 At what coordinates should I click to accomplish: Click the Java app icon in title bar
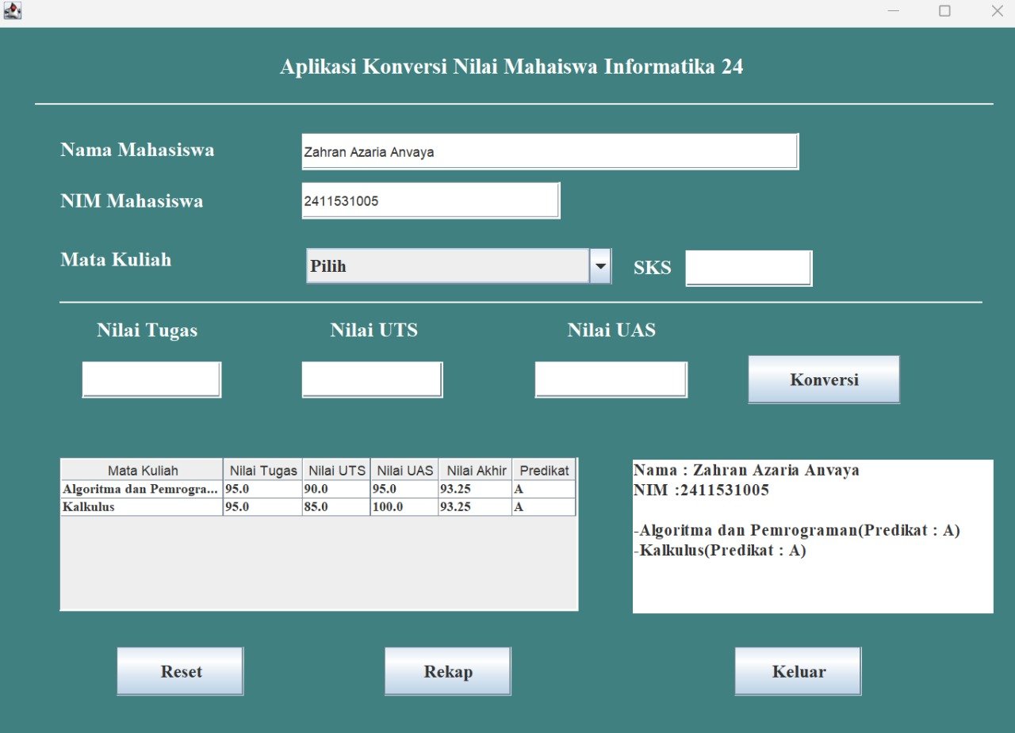click(x=12, y=11)
